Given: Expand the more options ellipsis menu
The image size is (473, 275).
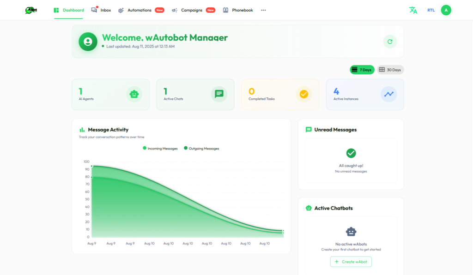Looking at the screenshot, I should tap(263, 10).
